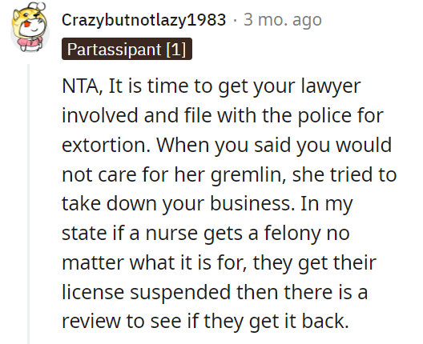
Task: Open Crazybutnotlazy1983's avatar icon
Action: coord(30,27)
